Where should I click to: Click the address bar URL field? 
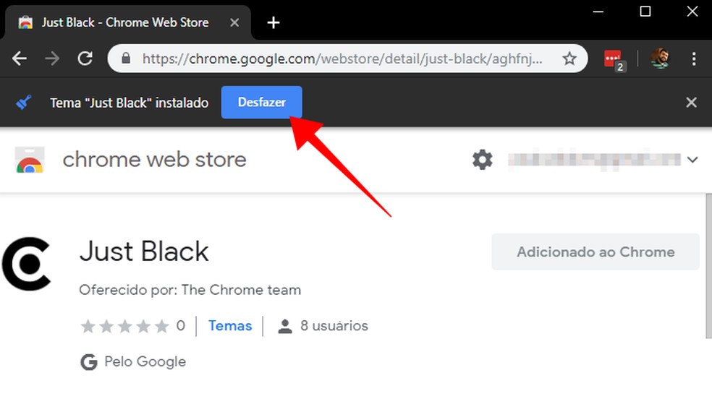point(340,59)
